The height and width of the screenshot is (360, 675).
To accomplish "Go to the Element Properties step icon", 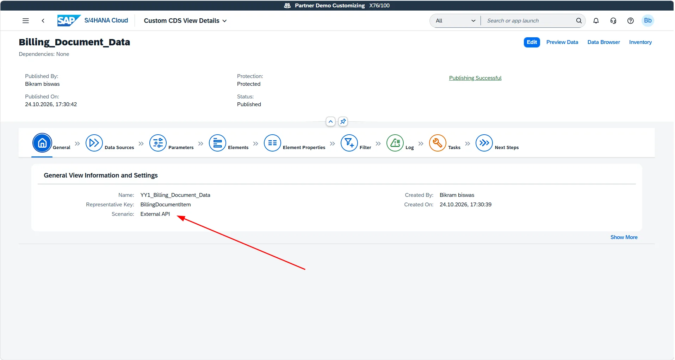I will pyautogui.click(x=272, y=143).
